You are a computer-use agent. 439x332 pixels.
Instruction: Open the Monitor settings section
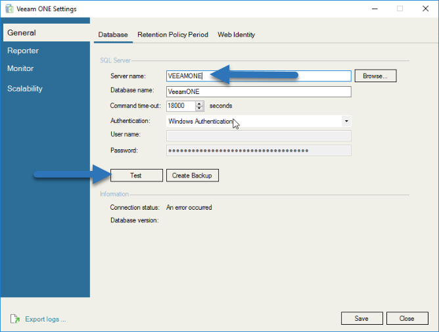click(20, 68)
